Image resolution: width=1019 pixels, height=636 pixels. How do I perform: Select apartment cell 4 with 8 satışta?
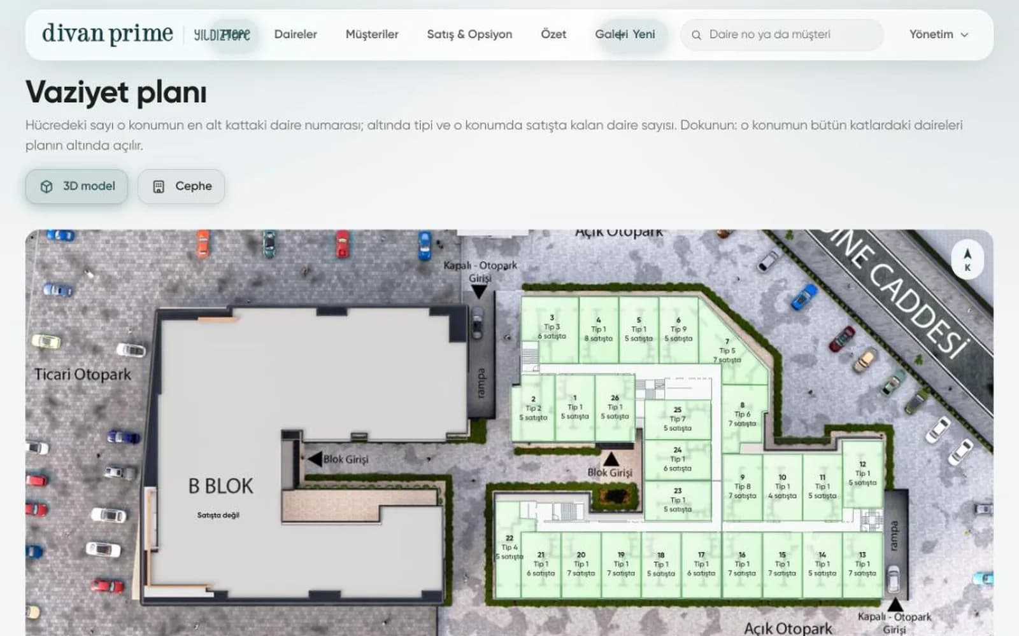[599, 329]
